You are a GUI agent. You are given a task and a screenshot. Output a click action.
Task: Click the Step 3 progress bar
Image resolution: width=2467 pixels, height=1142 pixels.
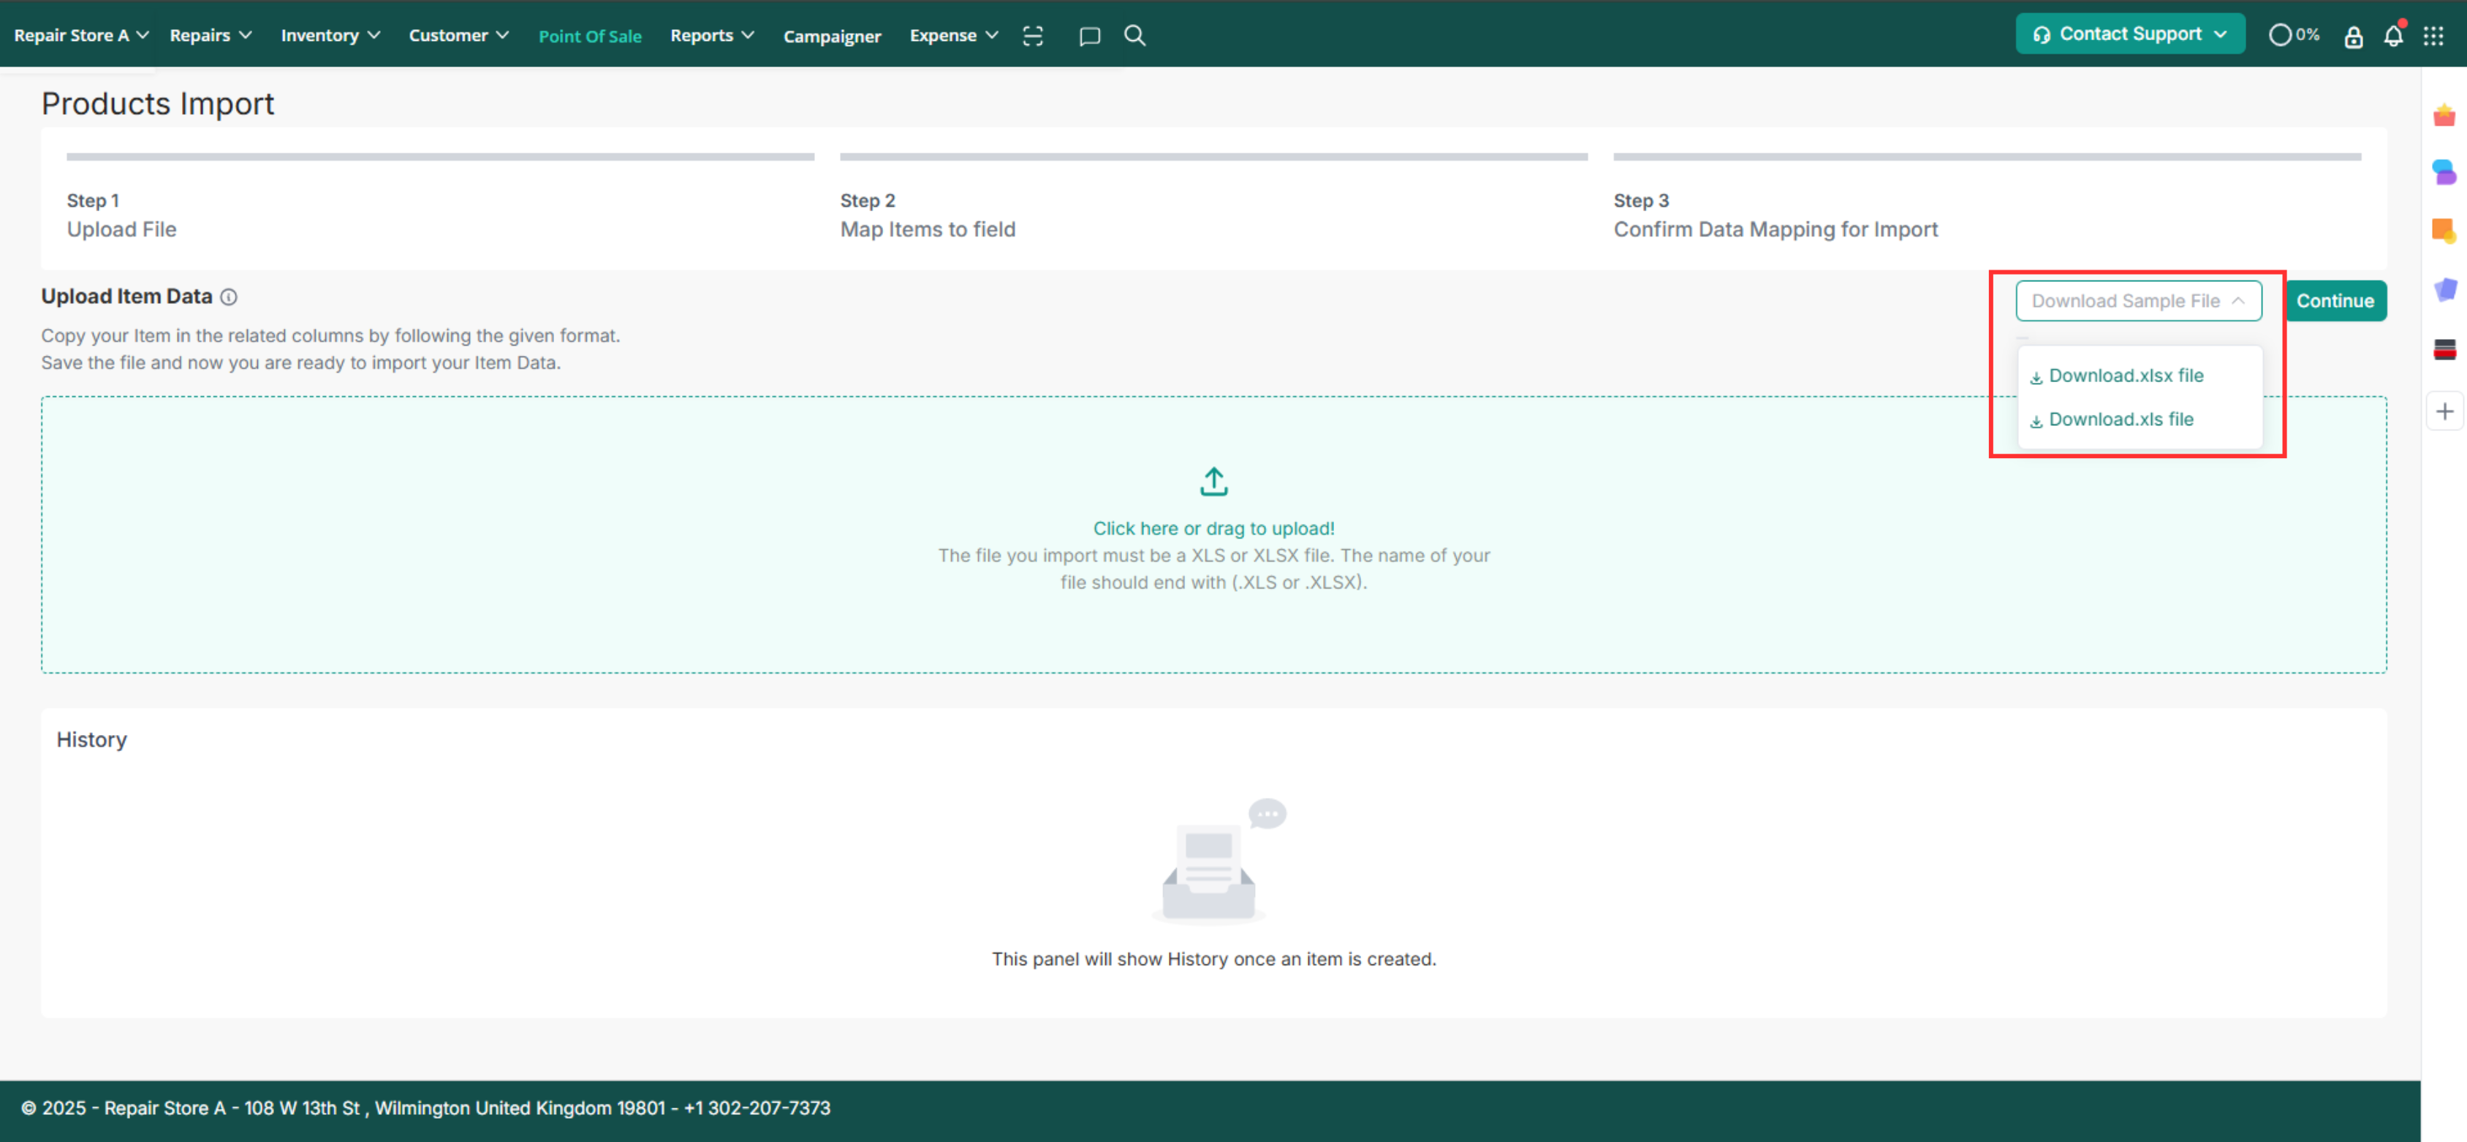point(1987,156)
